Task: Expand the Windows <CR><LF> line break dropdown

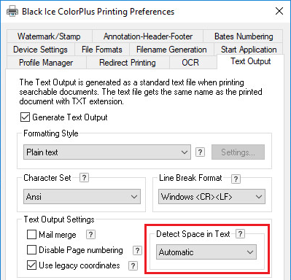Action: pyautogui.click(x=212, y=197)
